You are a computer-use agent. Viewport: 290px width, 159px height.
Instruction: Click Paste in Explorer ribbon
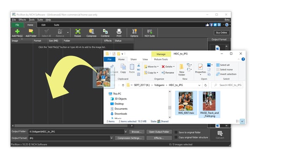132,68
